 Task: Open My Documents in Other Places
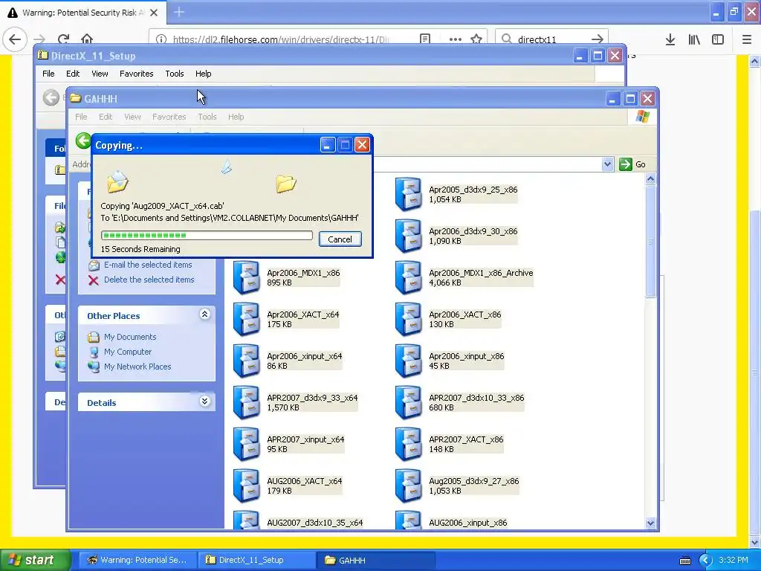tap(130, 337)
